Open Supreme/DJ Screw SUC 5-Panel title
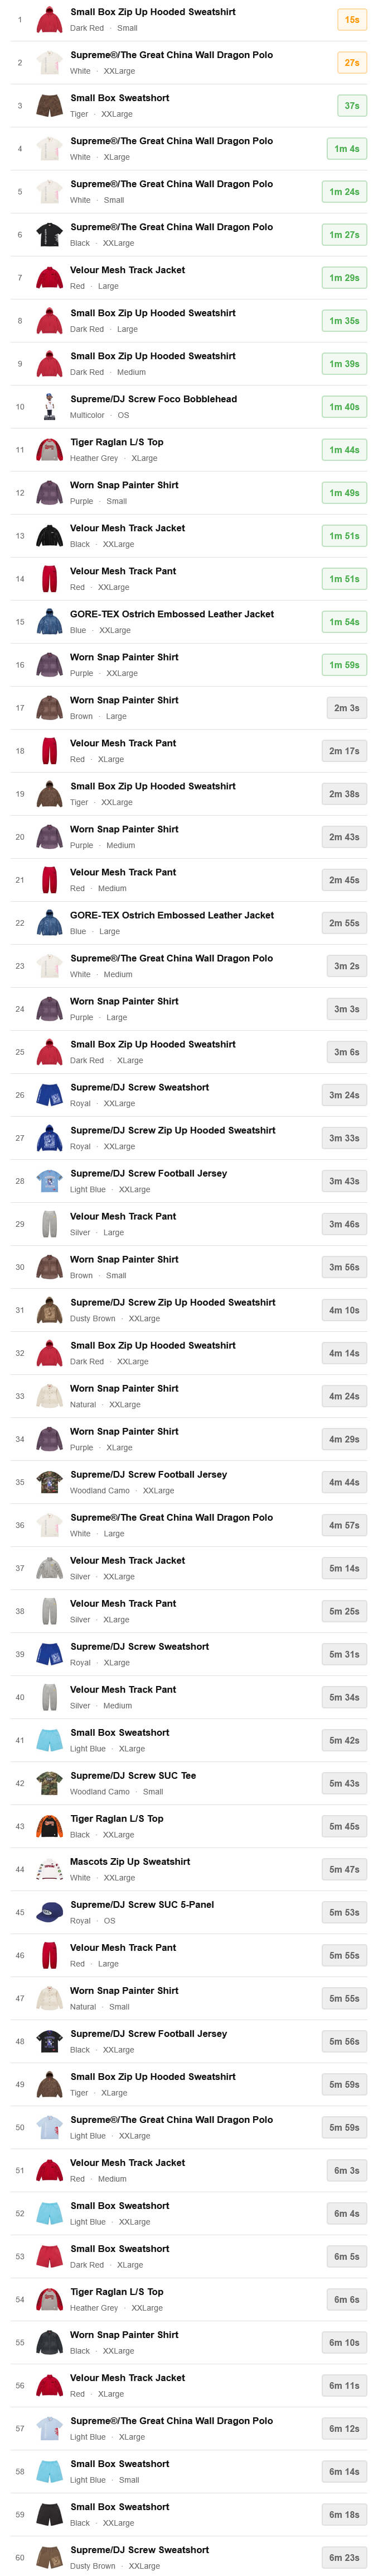Image resolution: width=378 pixels, height=2576 pixels. click(142, 1904)
